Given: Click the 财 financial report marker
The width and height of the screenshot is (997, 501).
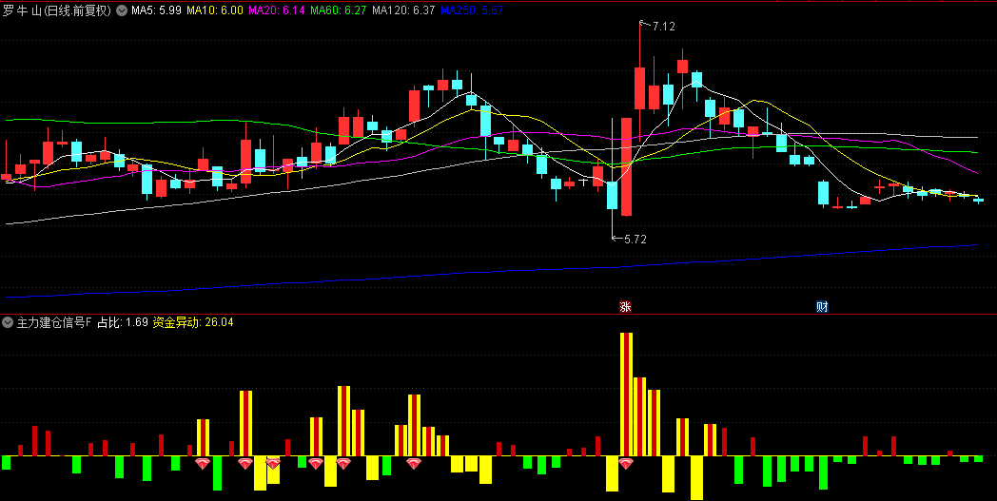Looking at the screenshot, I should pos(822,306).
